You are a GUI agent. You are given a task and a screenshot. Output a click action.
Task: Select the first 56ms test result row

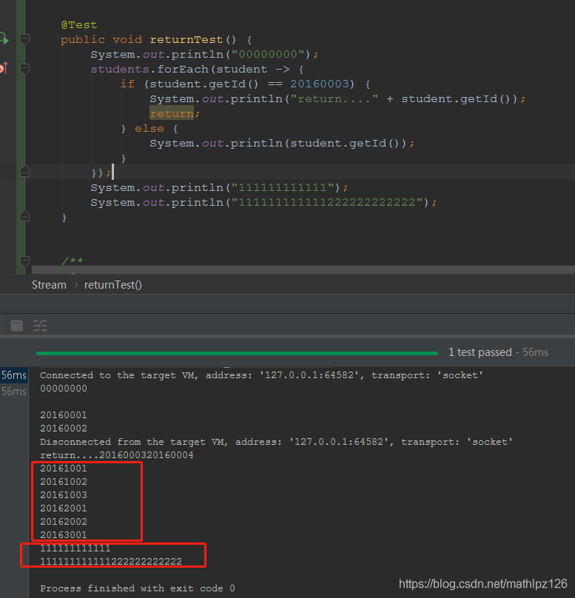click(13, 375)
